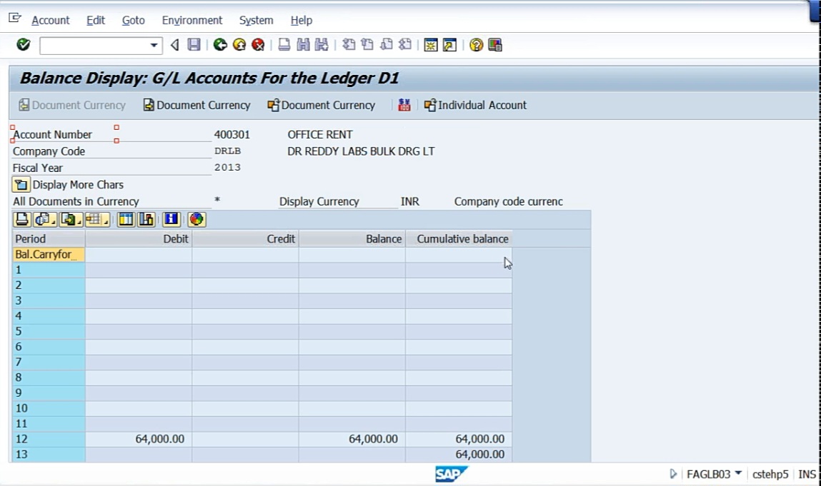821x486 pixels.
Task: Select the period 12 row label
Action: (x=49, y=439)
